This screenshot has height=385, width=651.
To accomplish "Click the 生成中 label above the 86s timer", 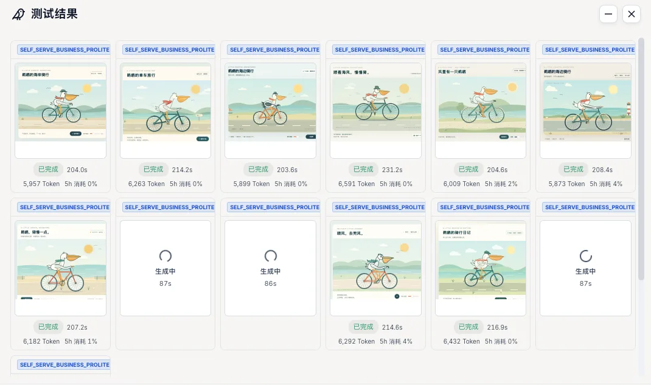I will [270, 271].
